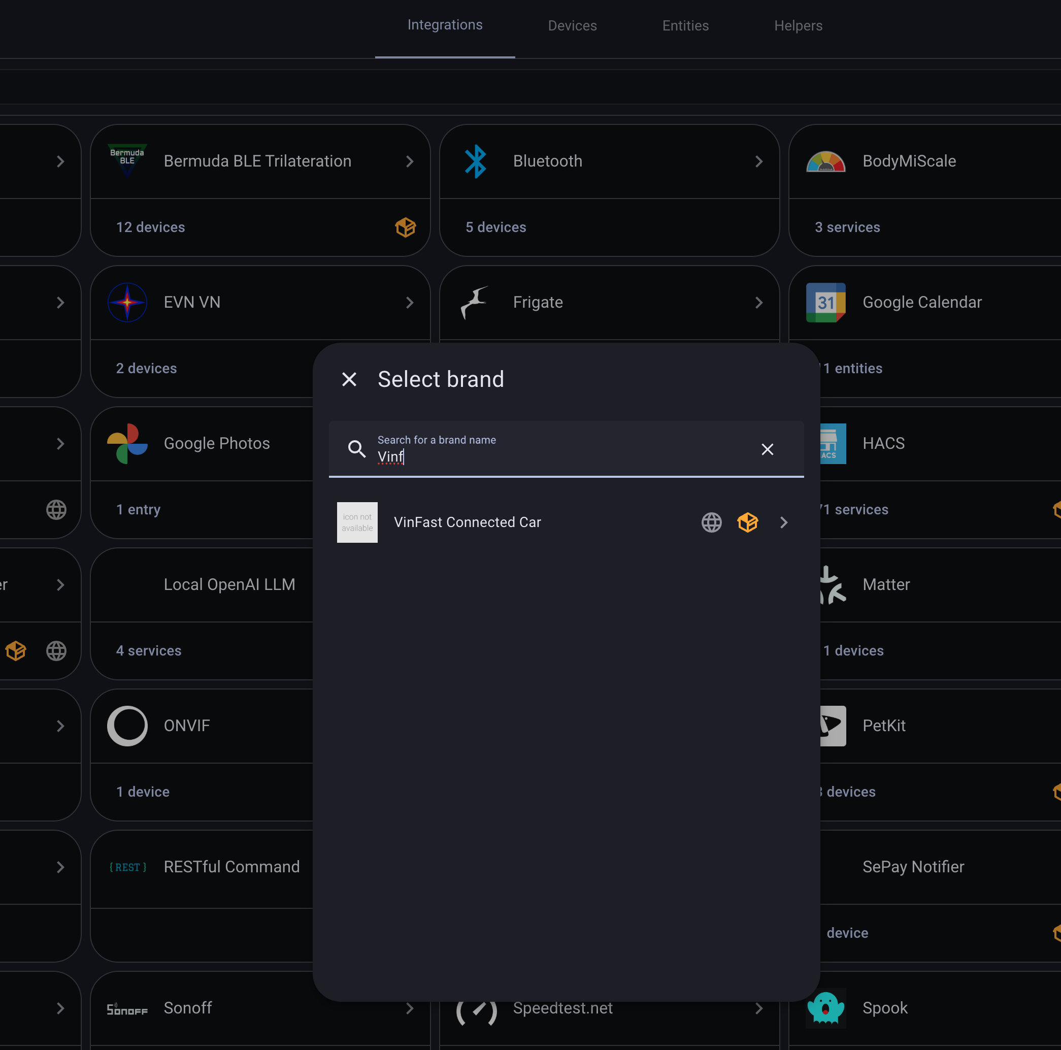Clear the brand search text
This screenshot has width=1061, height=1050.
[767, 449]
